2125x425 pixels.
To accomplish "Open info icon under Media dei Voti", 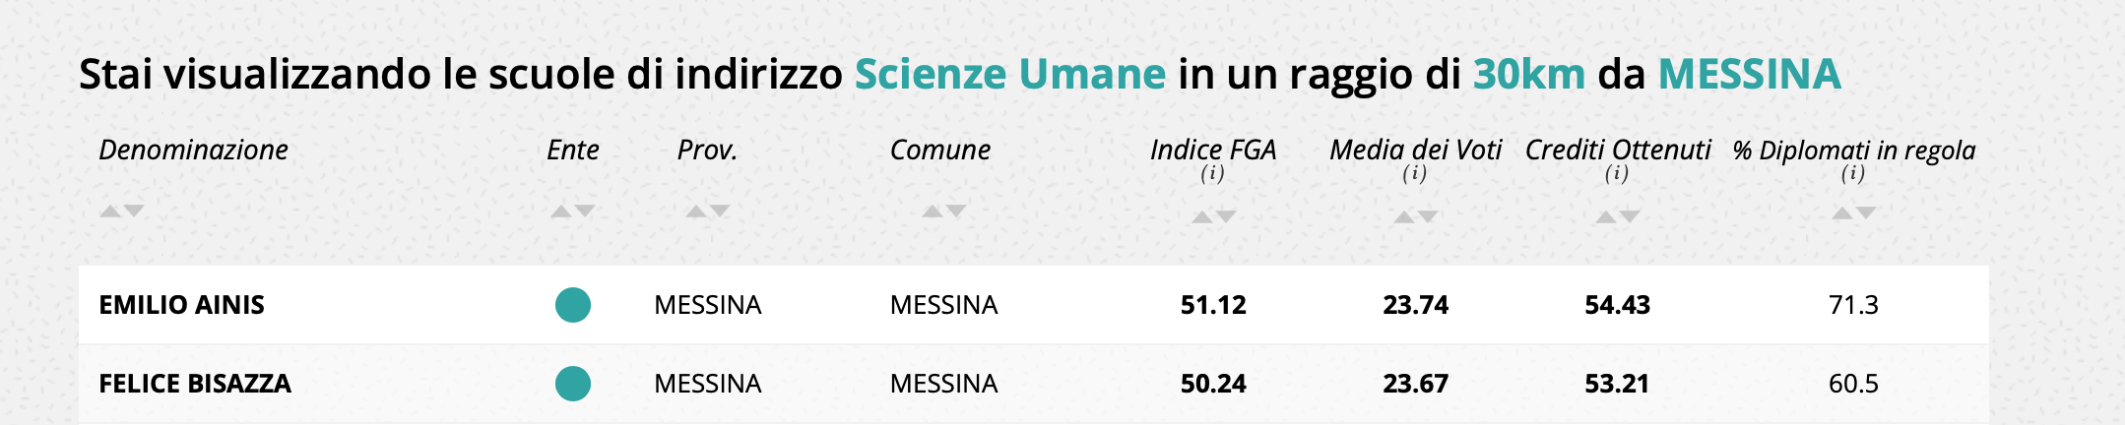I will 1415,174.
